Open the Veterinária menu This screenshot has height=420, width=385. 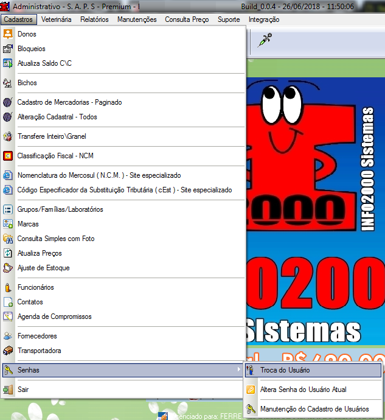(x=56, y=19)
